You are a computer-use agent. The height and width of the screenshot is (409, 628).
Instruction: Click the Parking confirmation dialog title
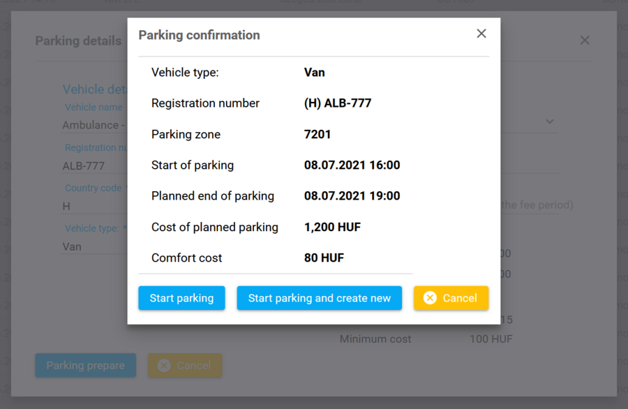[x=199, y=35]
